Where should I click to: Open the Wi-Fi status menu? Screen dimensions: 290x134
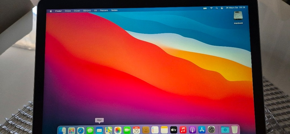pos(211,8)
